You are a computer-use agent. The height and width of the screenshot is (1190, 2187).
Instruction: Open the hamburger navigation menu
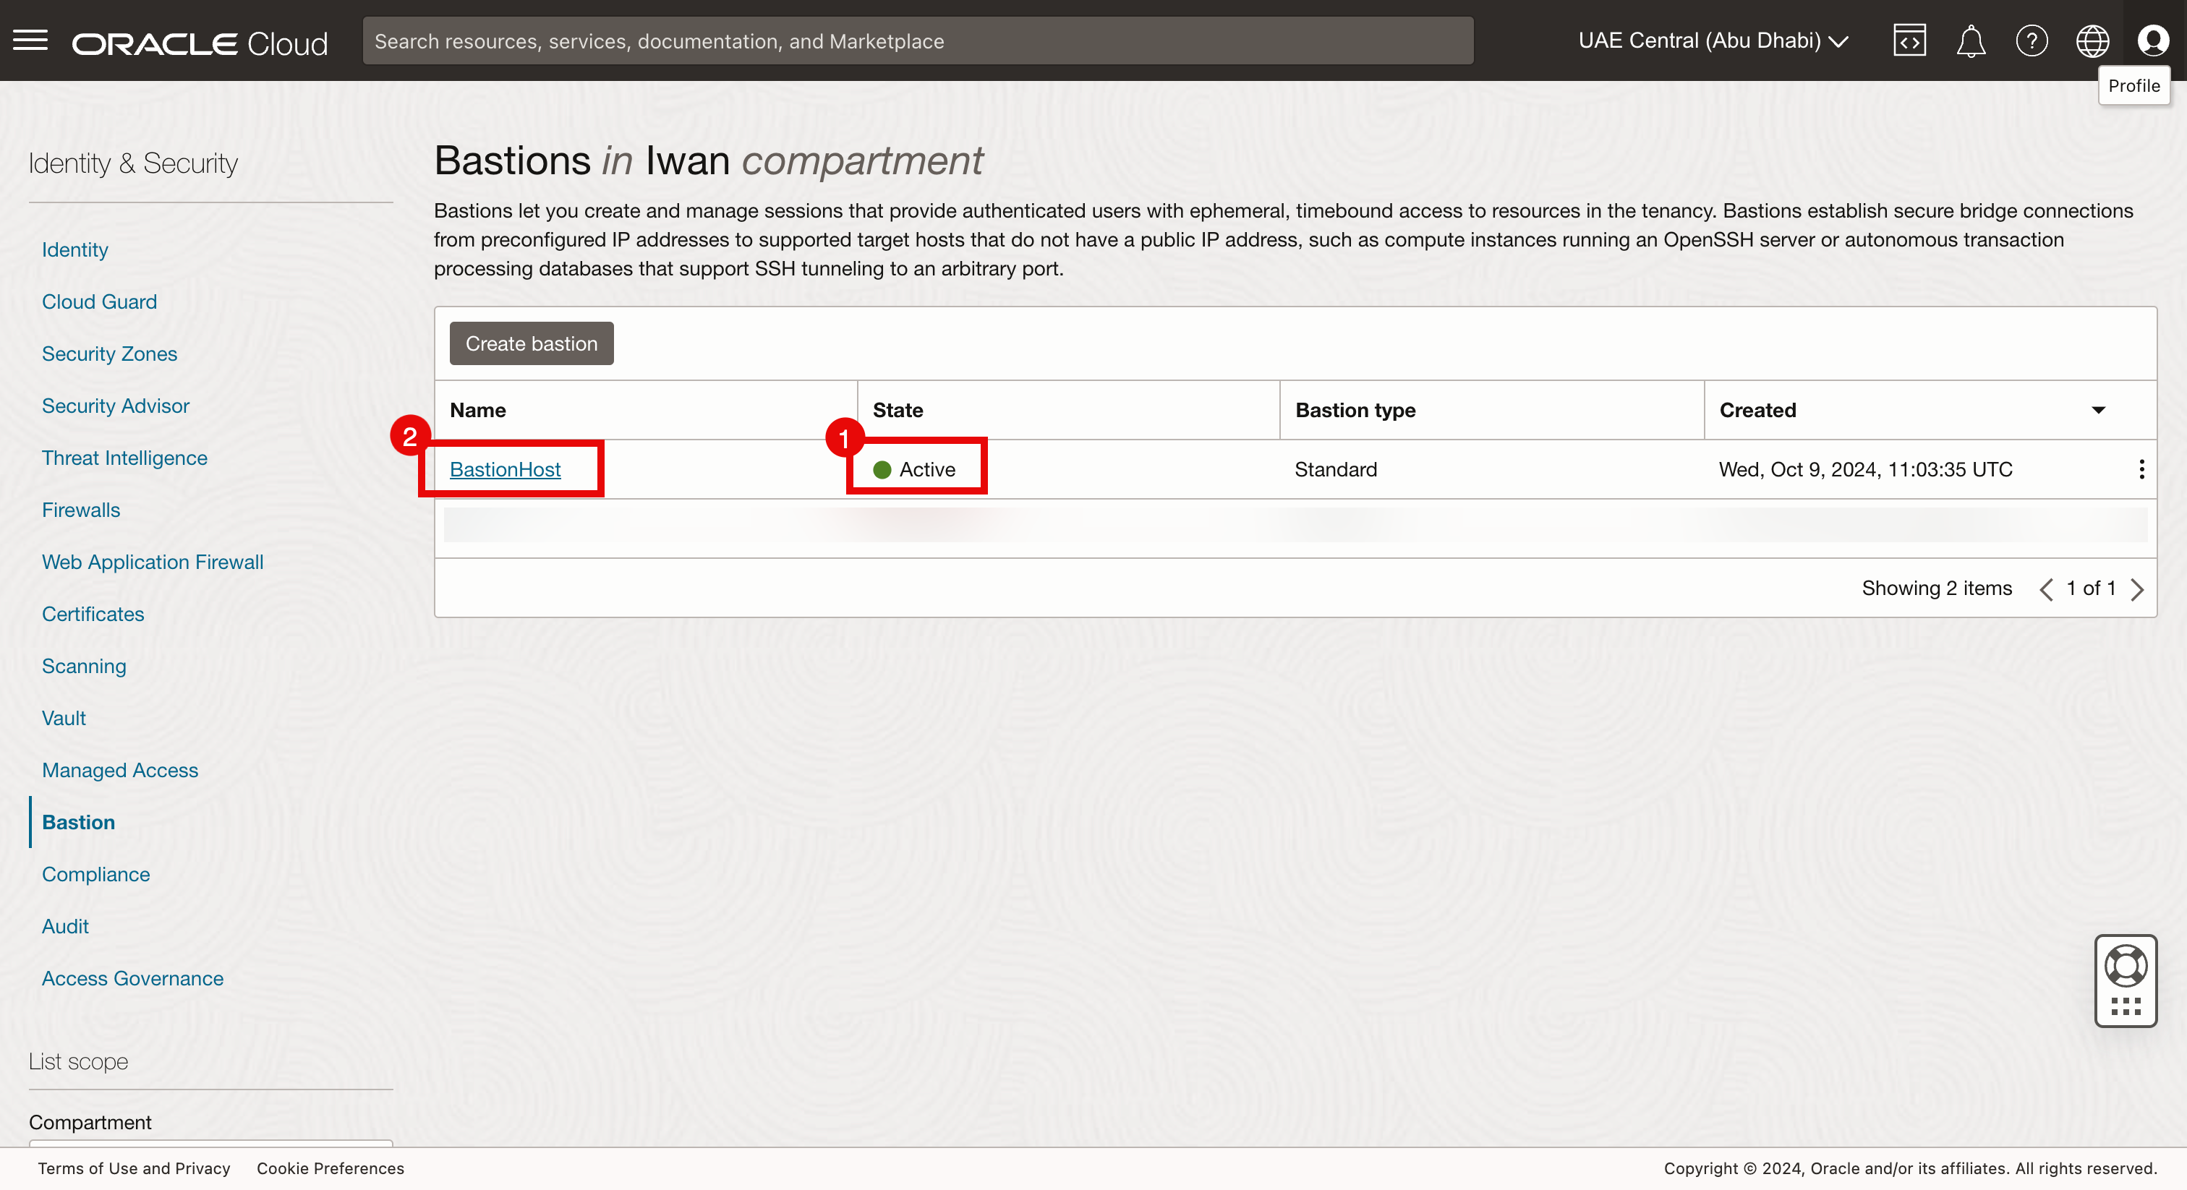[30, 40]
